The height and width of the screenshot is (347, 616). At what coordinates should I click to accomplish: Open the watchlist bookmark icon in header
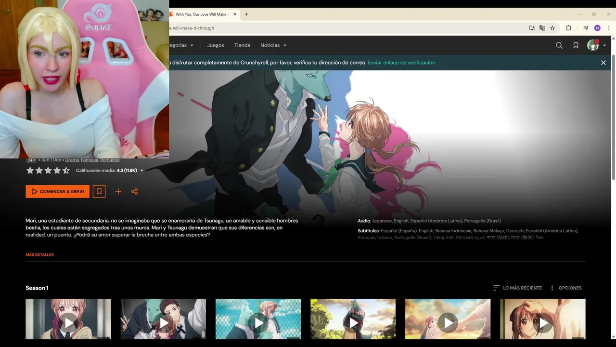pyautogui.click(x=576, y=45)
